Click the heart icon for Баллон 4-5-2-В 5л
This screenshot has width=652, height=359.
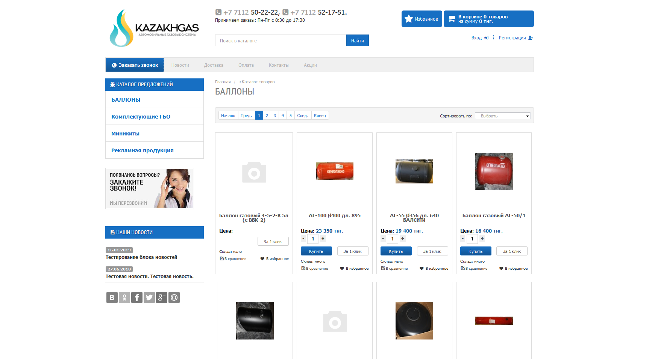tap(262, 259)
